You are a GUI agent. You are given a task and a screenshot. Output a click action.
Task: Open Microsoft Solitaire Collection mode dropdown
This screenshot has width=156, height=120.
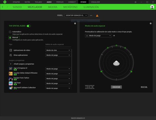click(x=58, y=88)
